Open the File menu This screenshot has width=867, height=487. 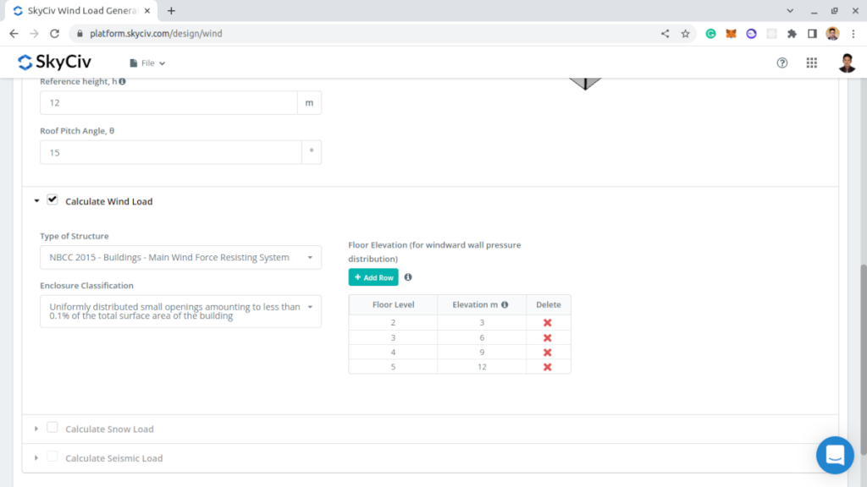click(x=147, y=63)
